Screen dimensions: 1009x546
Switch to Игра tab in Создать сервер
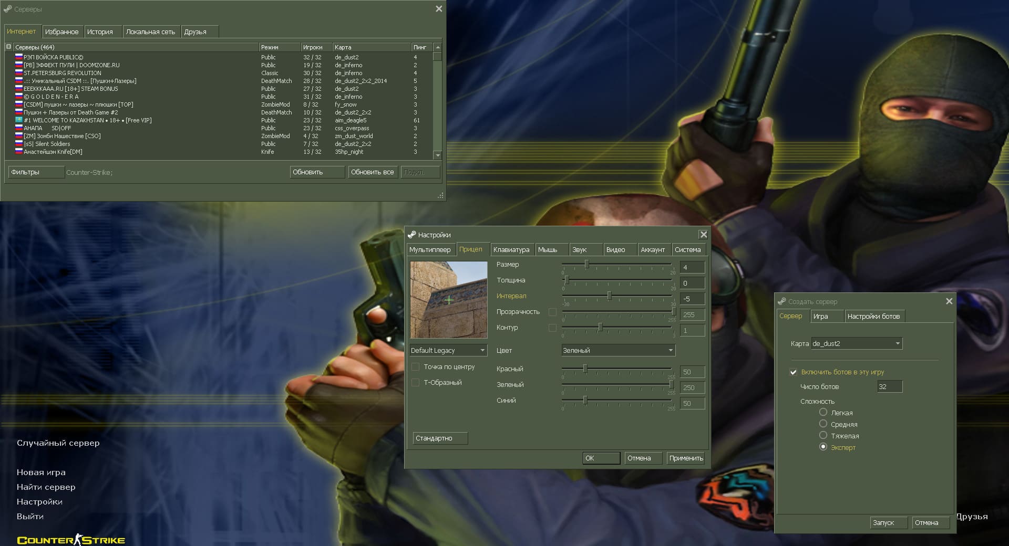(827, 317)
